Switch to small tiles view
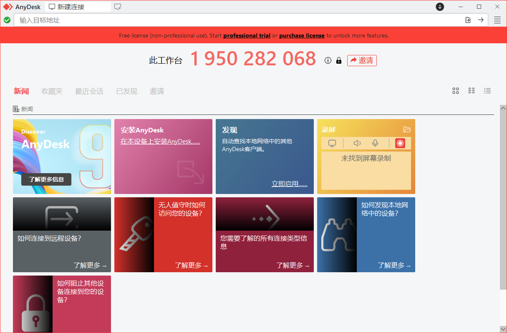Screen dimensions: 507x333 (472, 91)
